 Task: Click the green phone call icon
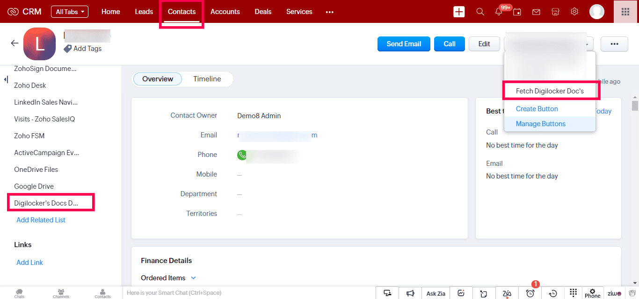click(242, 155)
